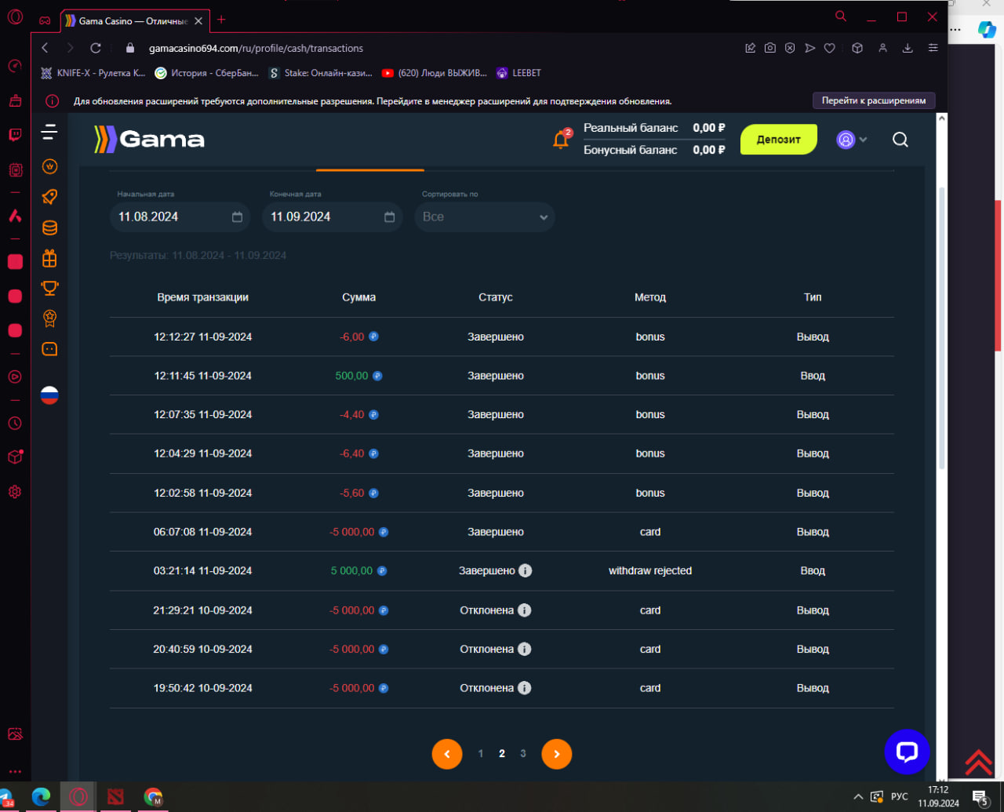Click info icon on 20:40:59 rejected row
The width and height of the screenshot is (1004, 812).
coord(525,649)
